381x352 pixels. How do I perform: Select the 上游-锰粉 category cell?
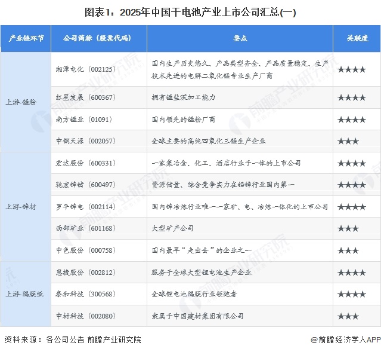[21, 102]
